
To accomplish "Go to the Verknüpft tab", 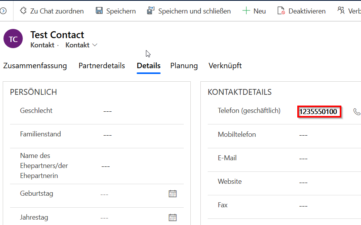I will (225, 65).
